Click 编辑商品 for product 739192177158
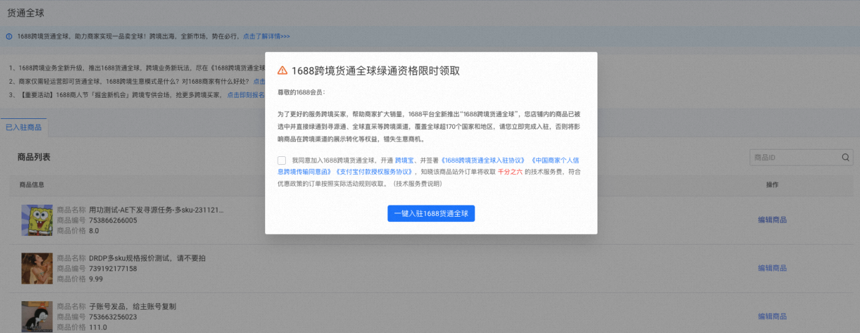The height and width of the screenshot is (333, 860). [772, 268]
